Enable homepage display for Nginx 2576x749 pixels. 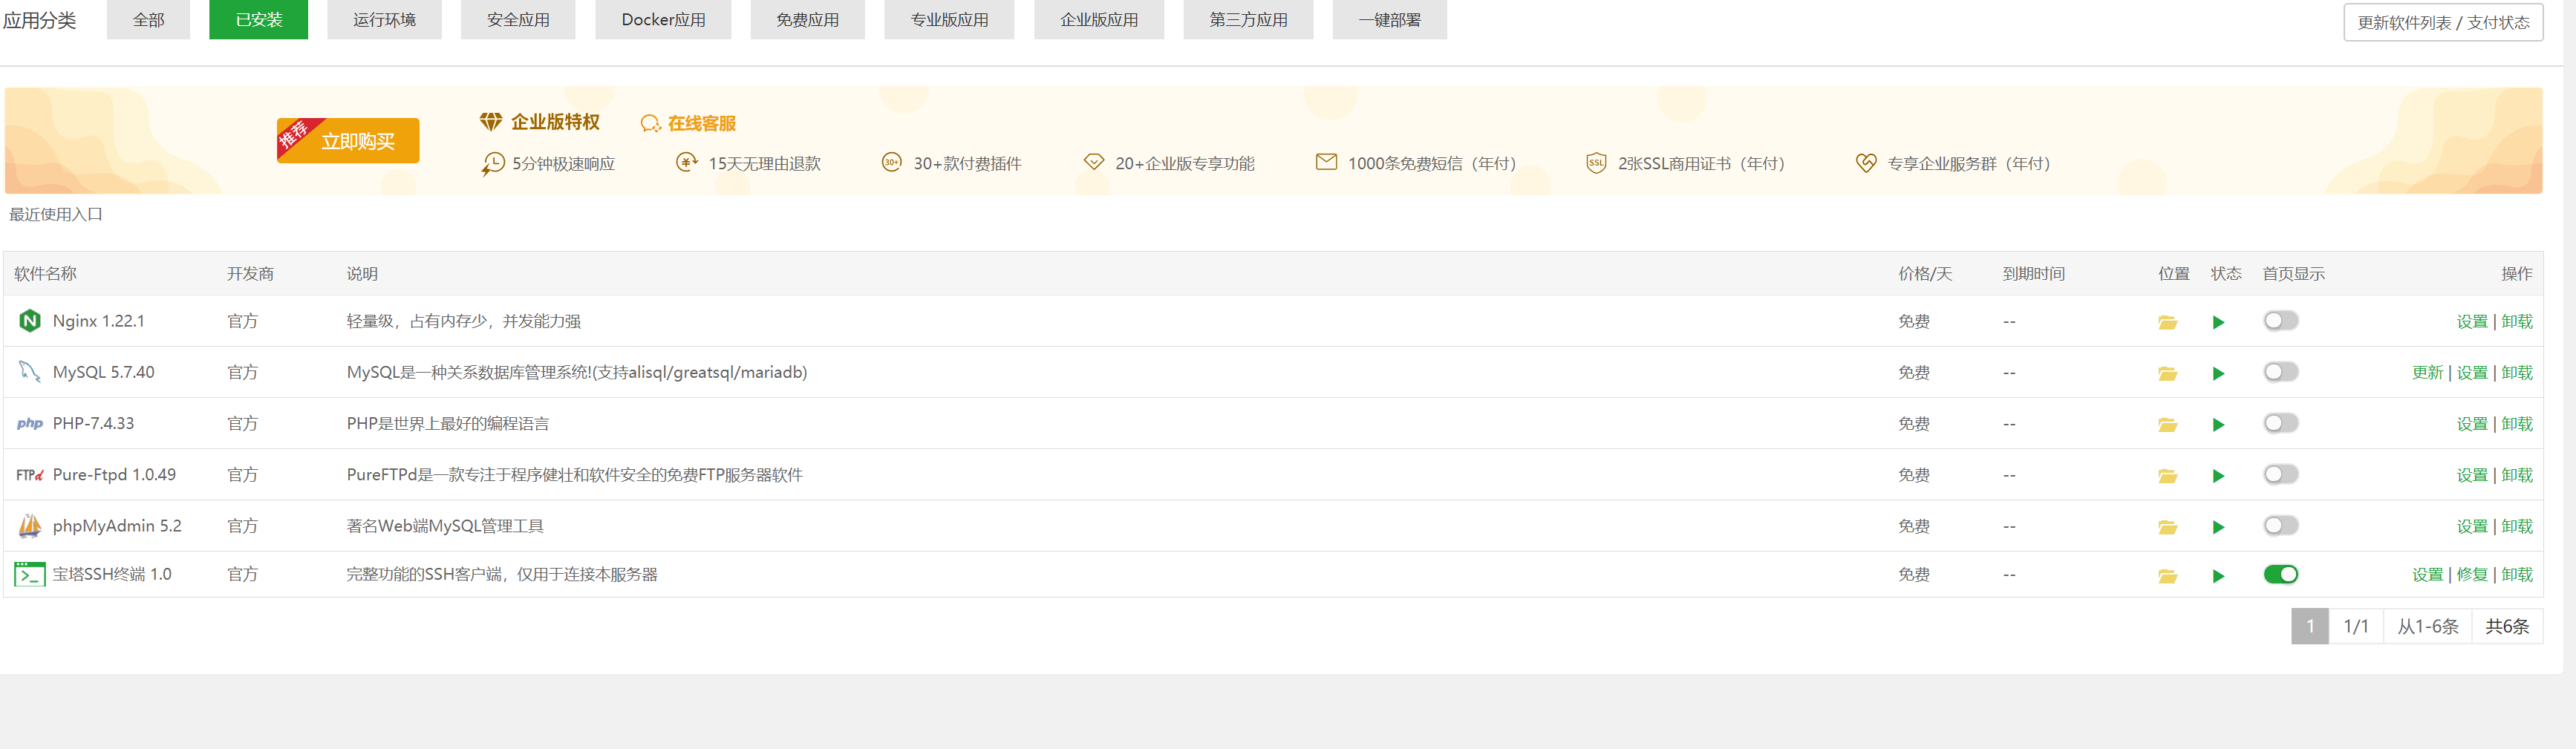click(x=2281, y=321)
